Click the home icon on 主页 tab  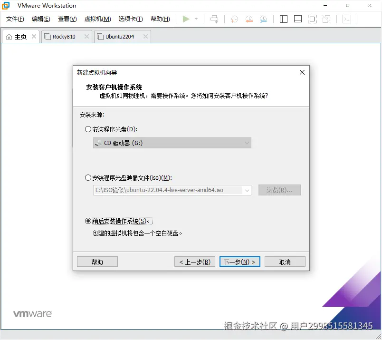(x=9, y=37)
